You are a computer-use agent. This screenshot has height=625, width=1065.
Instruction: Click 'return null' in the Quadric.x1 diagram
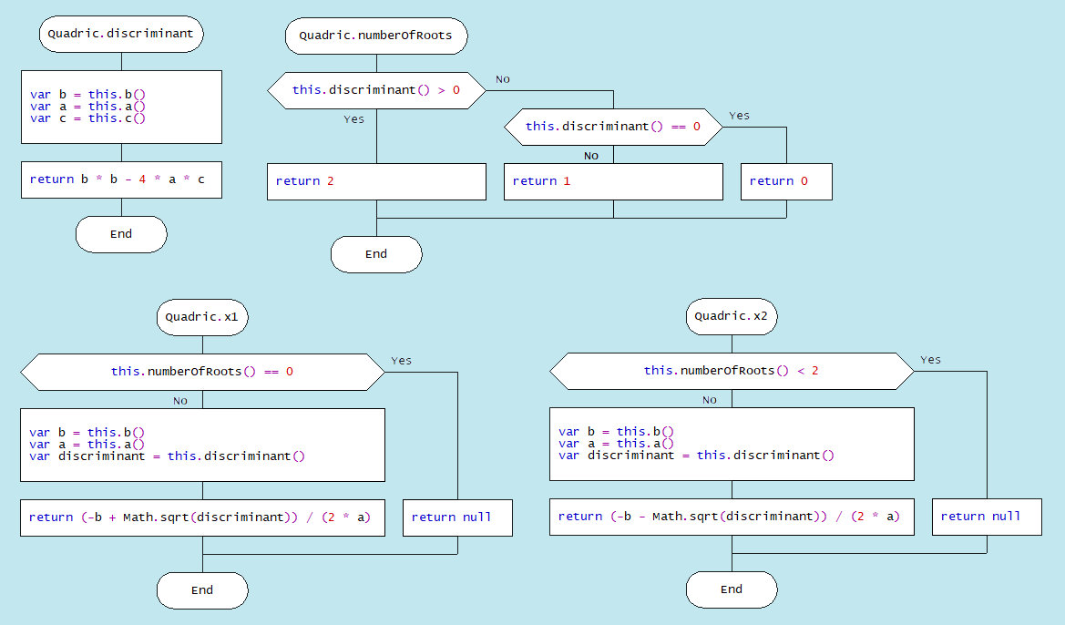[x=456, y=517]
